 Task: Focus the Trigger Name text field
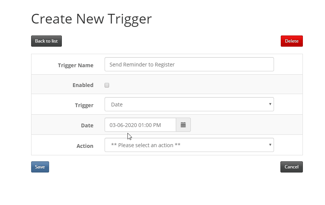click(189, 64)
